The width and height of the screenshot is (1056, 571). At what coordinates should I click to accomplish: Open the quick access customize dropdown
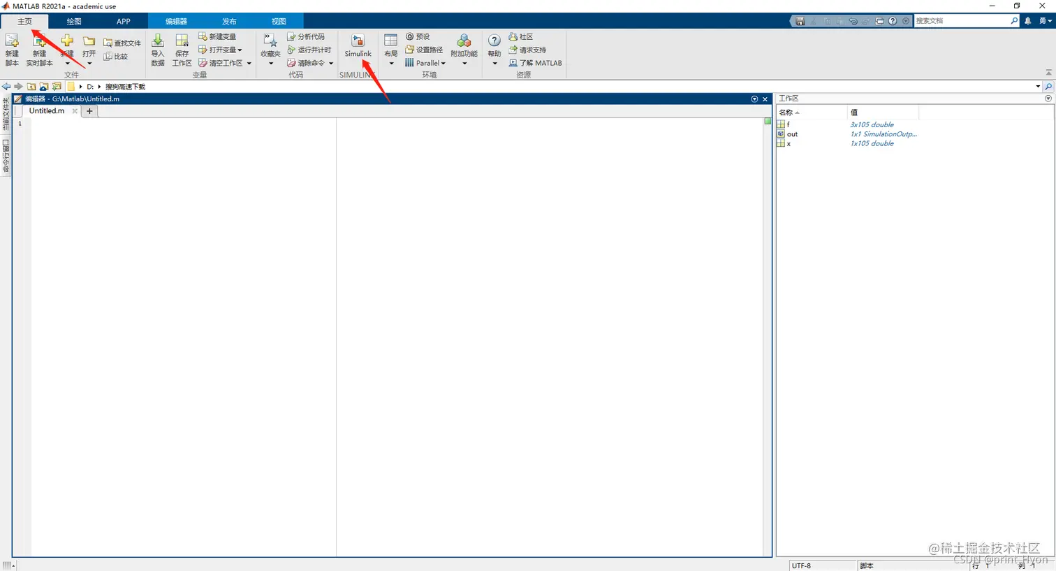[x=906, y=21]
